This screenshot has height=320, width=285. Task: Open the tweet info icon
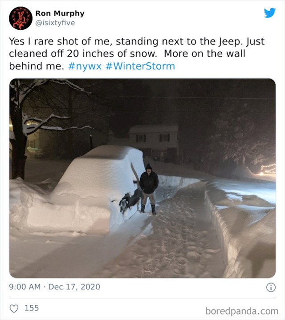[271, 288]
